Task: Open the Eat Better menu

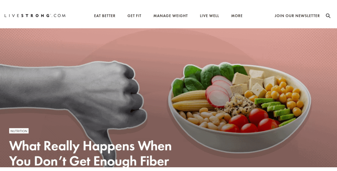Action: click(x=105, y=16)
